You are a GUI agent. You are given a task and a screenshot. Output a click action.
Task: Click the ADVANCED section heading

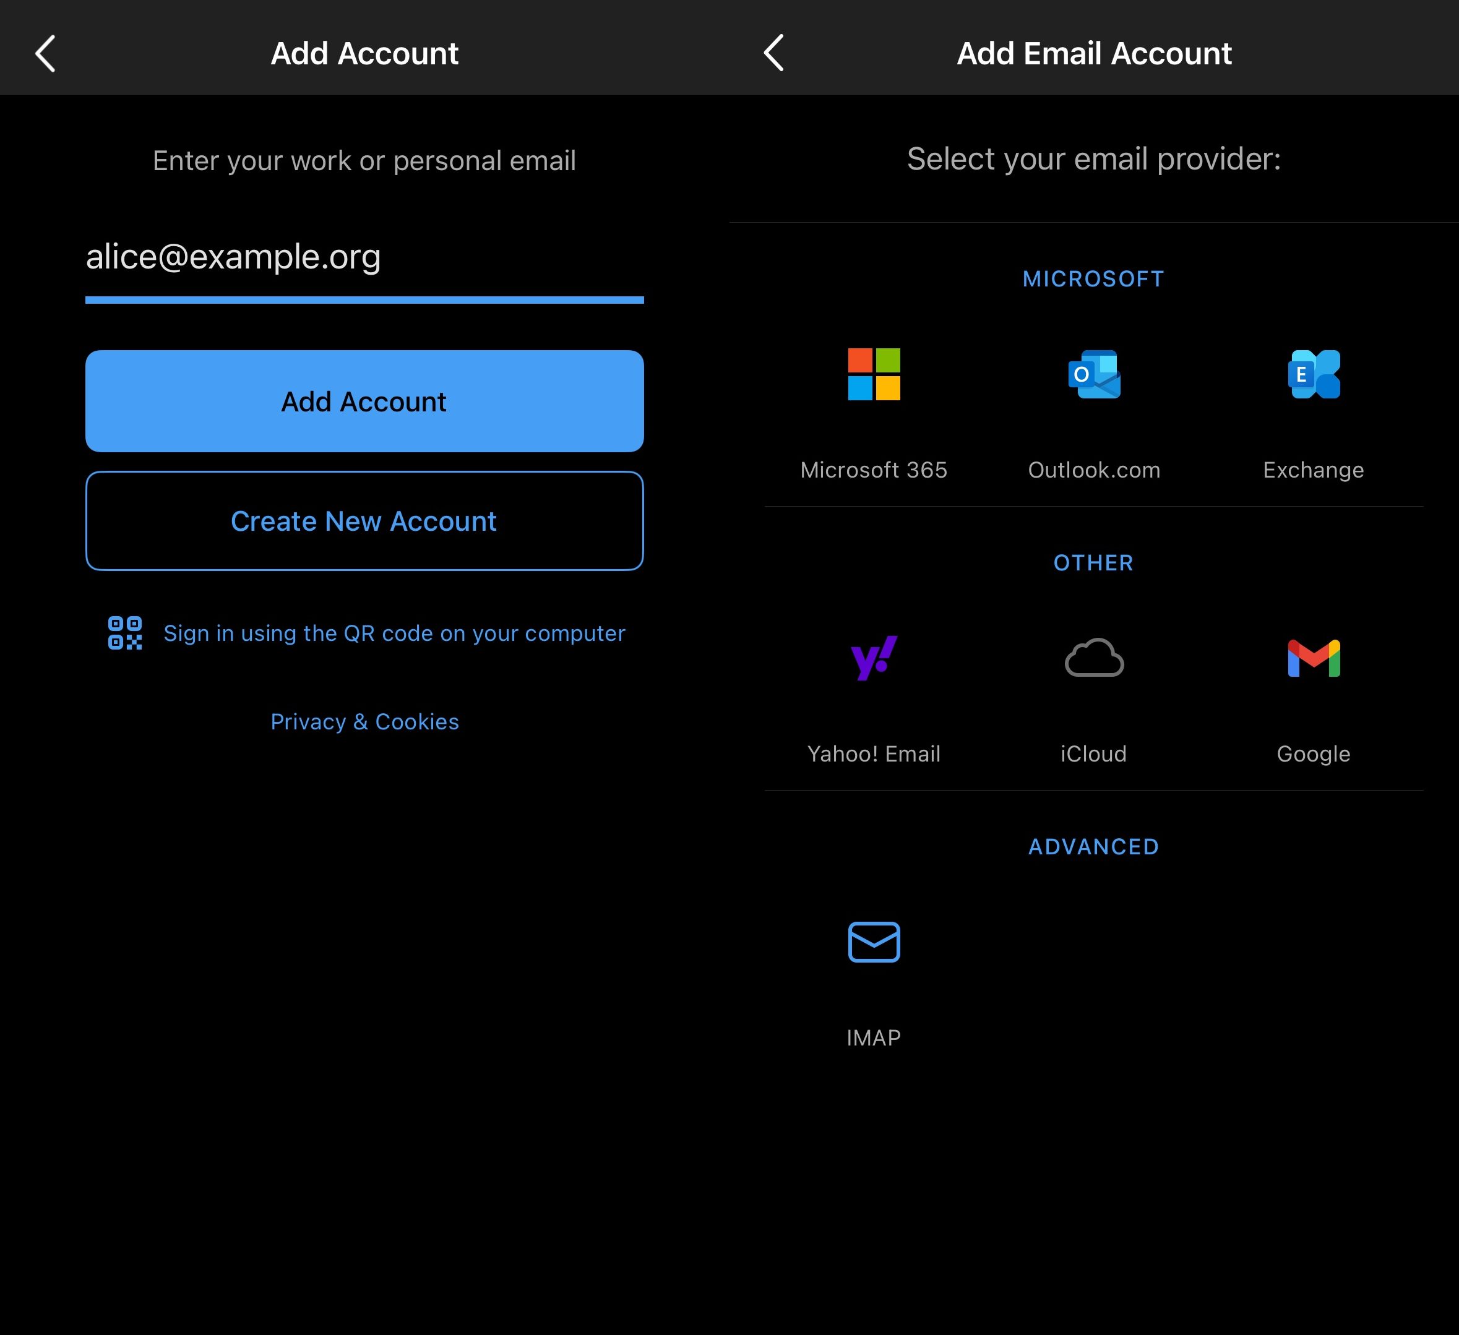[1093, 846]
